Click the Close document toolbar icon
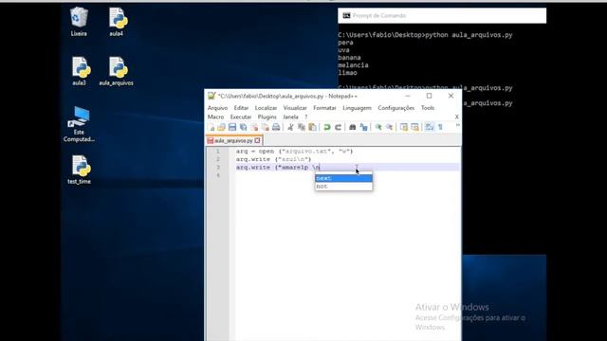607x341 pixels. [x=254, y=127]
